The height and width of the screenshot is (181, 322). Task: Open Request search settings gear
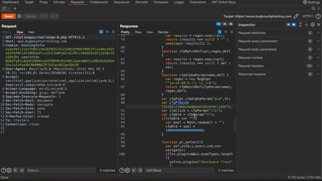pyautogui.click(x=9, y=170)
